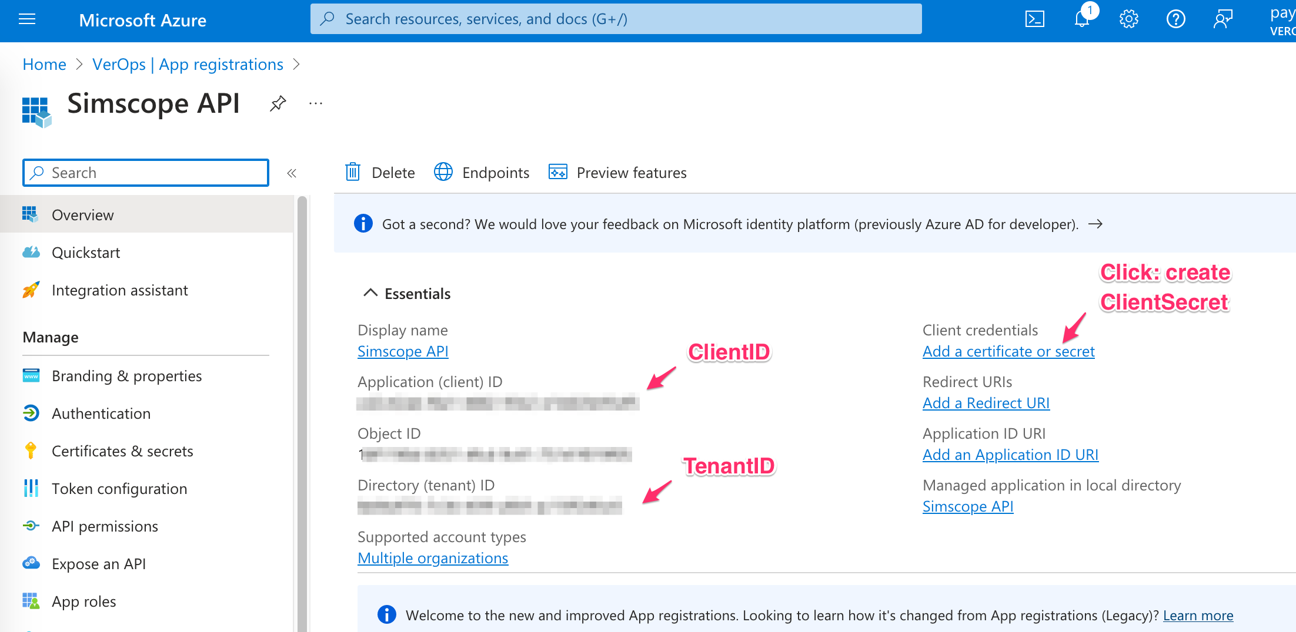Viewport: 1296px width, 632px height.
Task: Click the Branding & properties icon
Action: (x=31, y=375)
